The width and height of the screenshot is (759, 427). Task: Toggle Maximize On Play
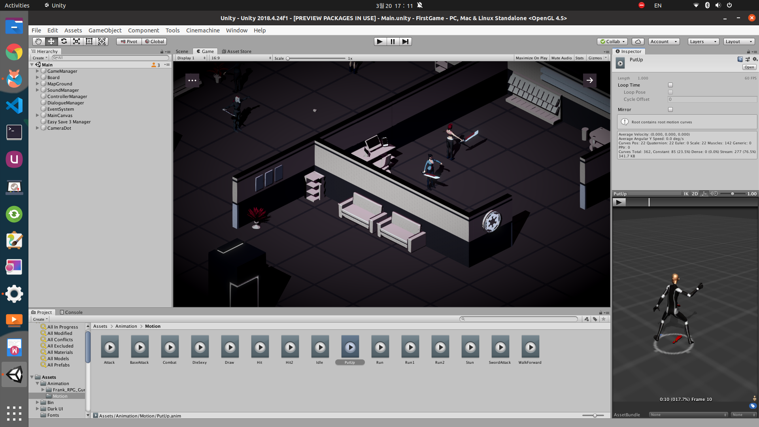531,58
